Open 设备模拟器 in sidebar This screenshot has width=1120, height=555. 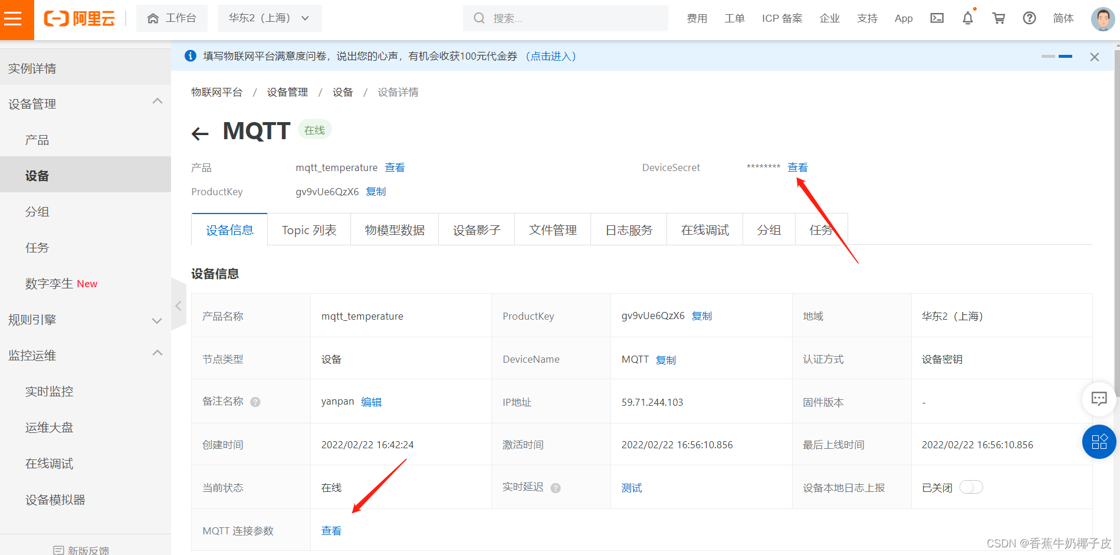tap(86, 500)
